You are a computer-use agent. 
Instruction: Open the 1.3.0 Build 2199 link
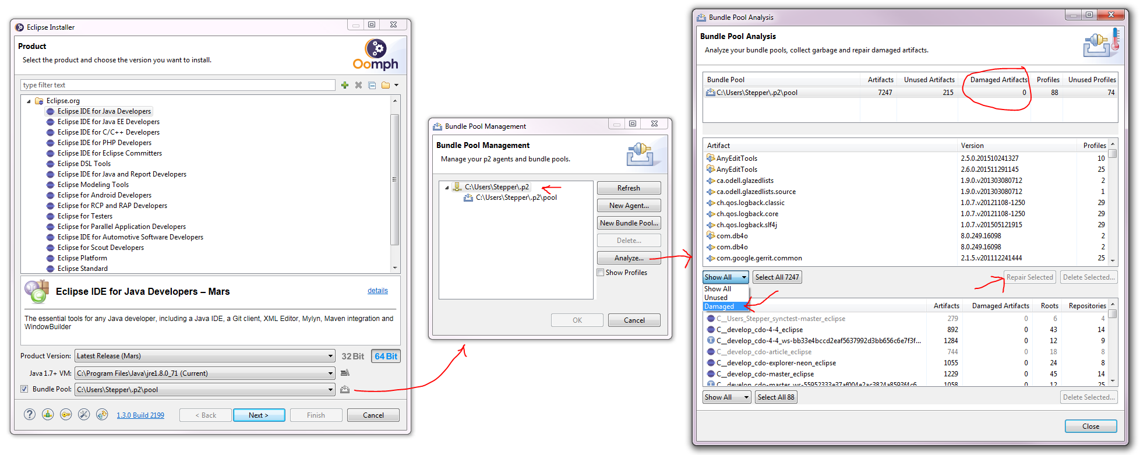pyautogui.click(x=140, y=415)
